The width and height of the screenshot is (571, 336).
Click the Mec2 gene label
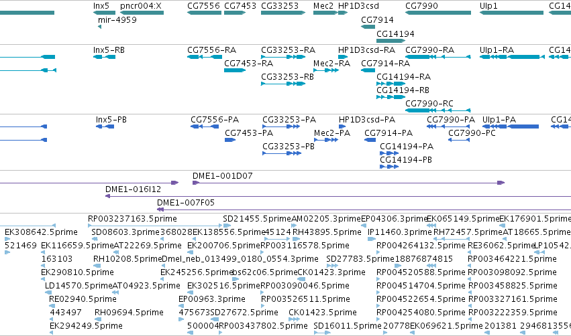coord(323,6)
